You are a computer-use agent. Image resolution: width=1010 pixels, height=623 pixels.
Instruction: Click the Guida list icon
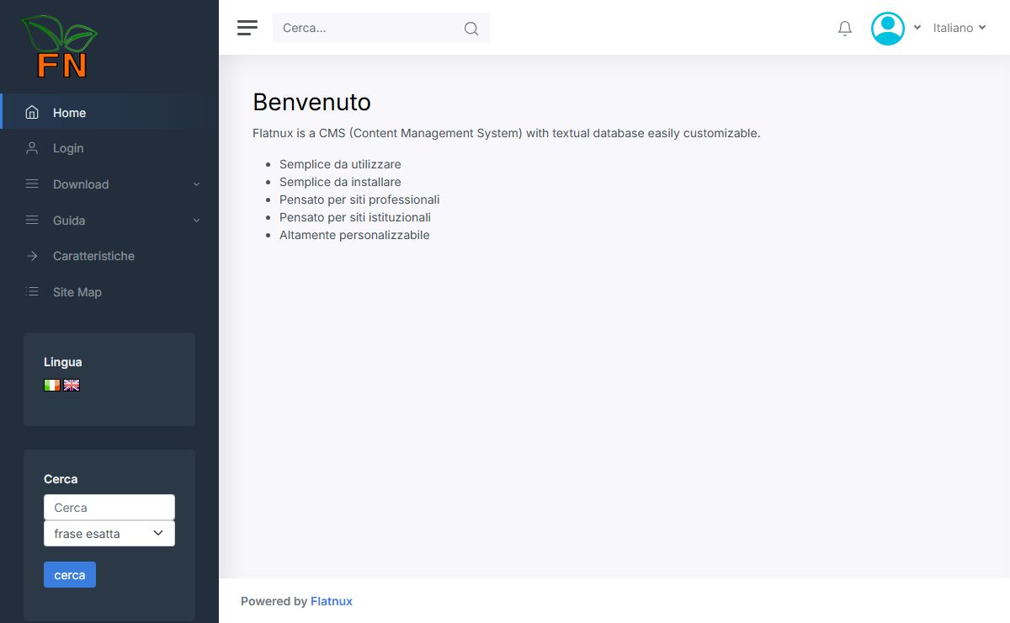coord(32,221)
